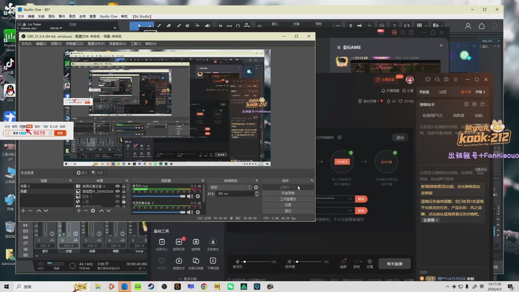519x292 pixels.
Task: Open the Lo Tune preset dropdown arrow
Action: [115, 28]
